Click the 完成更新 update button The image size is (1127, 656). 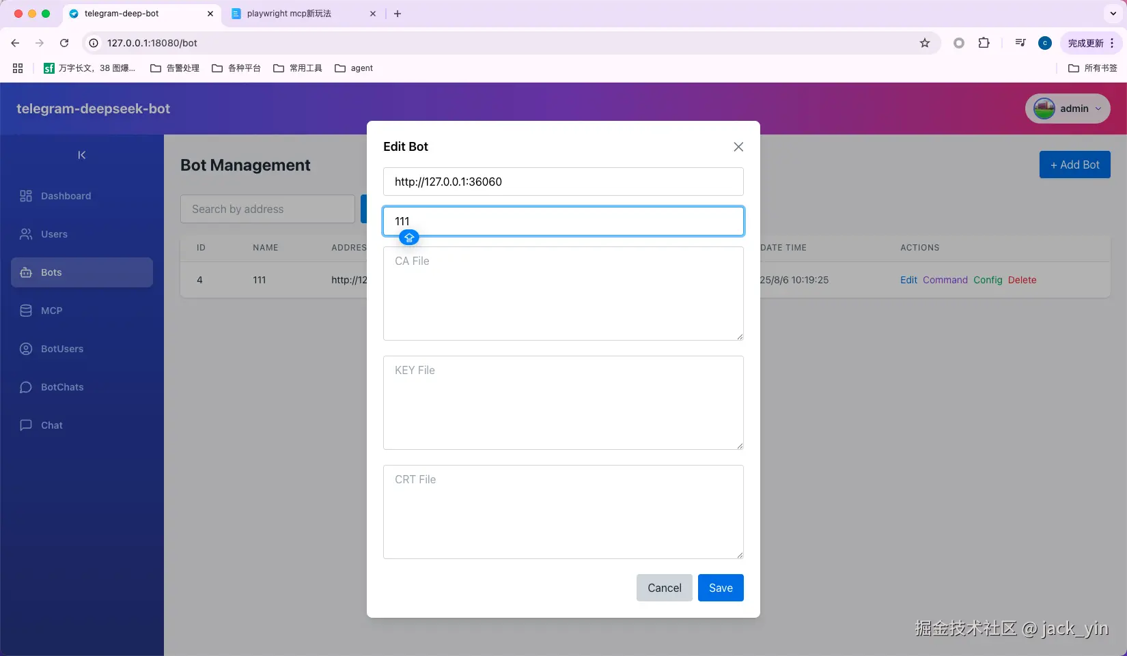1091,43
